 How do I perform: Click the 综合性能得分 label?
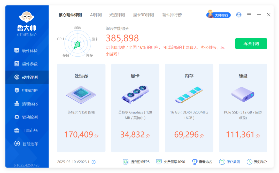(x=117, y=28)
